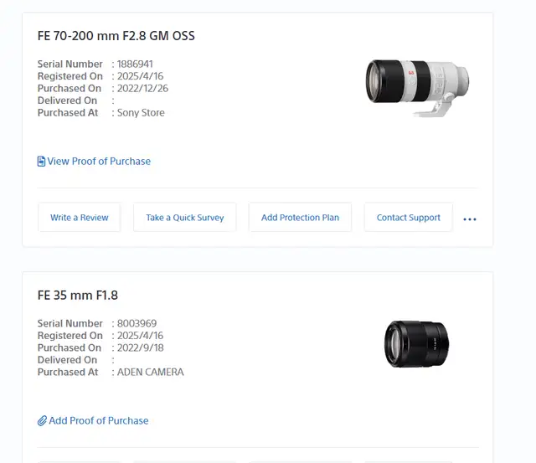Select the Add Protection Plan button

(x=300, y=218)
